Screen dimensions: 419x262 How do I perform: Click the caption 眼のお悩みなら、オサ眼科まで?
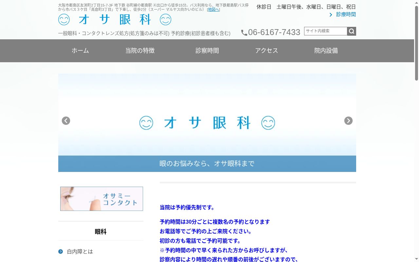pos(207,163)
